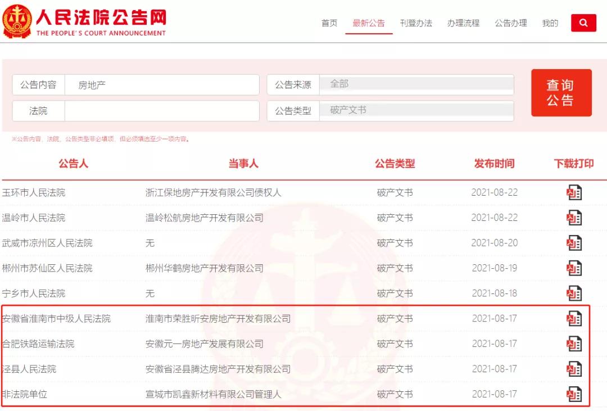Download PDF for 武威市凉州区人民法院 row
607x411 pixels.
click(x=574, y=243)
